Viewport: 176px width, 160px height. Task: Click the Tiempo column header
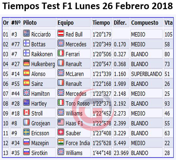coord(102,23)
